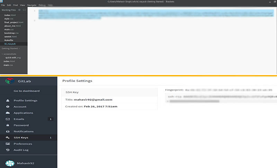Open the SSH Keys page
The height and width of the screenshot is (168, 277).
click(21, 138)
